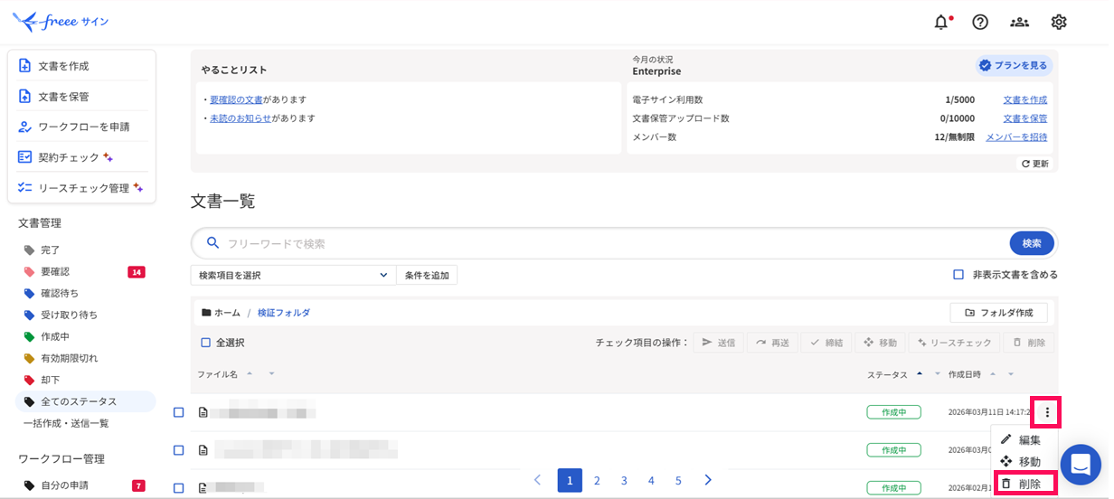1114x499 pixels.
Task: Sort 作成日時 column descending arrow
Action: (1011, 374)
